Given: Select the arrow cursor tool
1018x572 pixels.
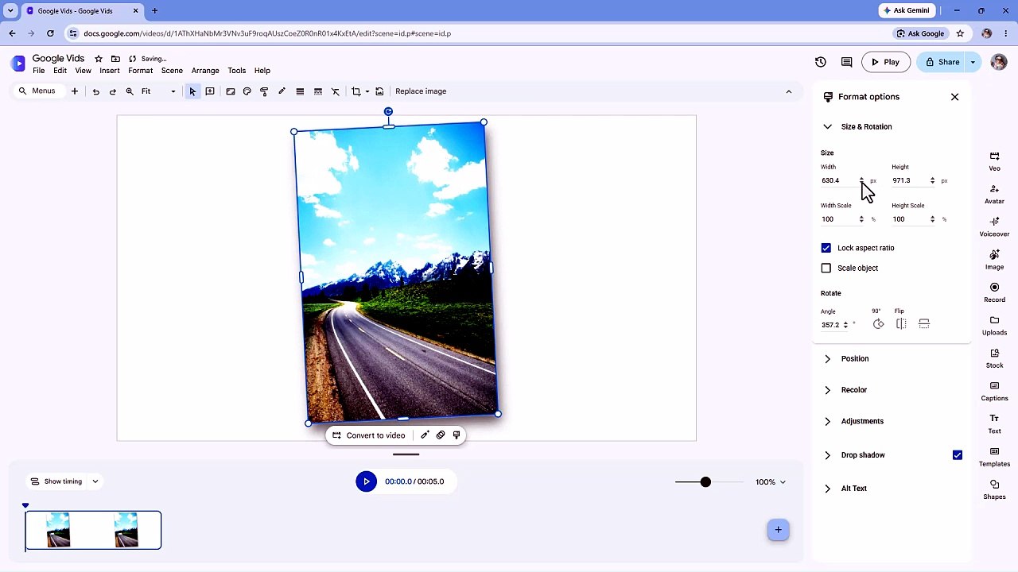Looking at the screenshot, I should click(x=192, y=91).
